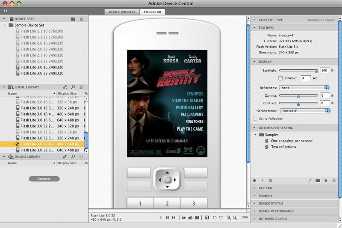Viewport: 342px width, 228px height.
Task: Open the Reflections dropdown
Action: click(304, 88)
